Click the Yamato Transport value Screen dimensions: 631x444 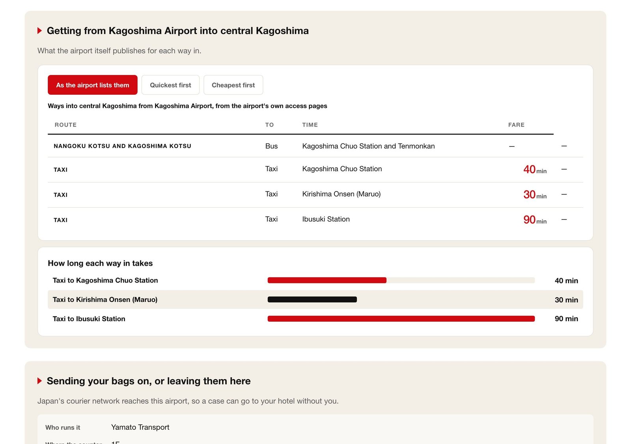(x=140, y=427)
